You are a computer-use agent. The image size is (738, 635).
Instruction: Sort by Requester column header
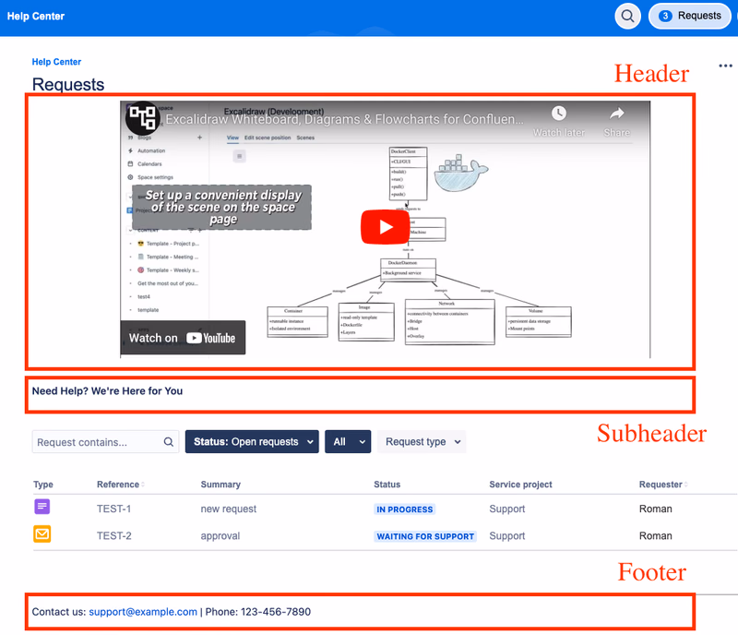tap(663, 485)
